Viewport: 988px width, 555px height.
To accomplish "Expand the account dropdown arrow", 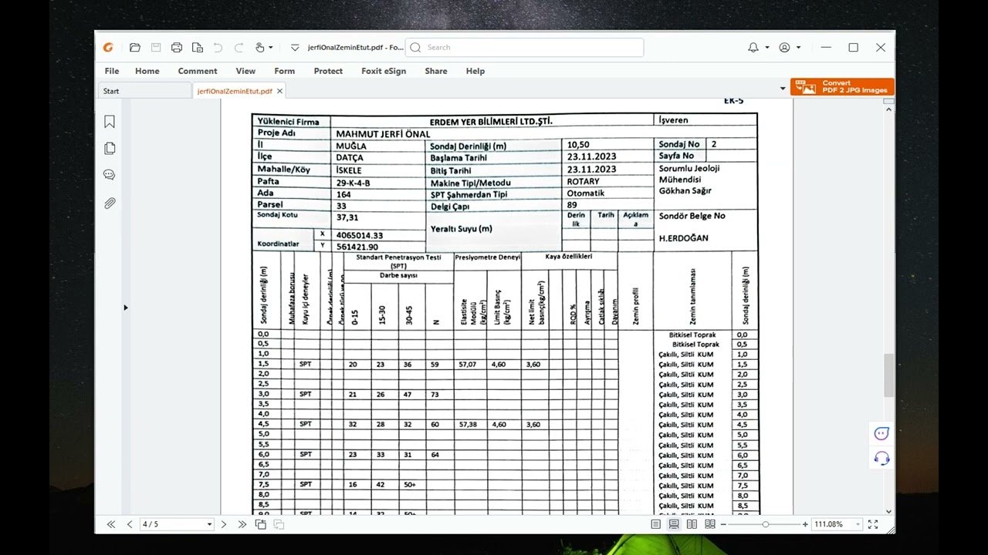I will click(x=798, y=48).
